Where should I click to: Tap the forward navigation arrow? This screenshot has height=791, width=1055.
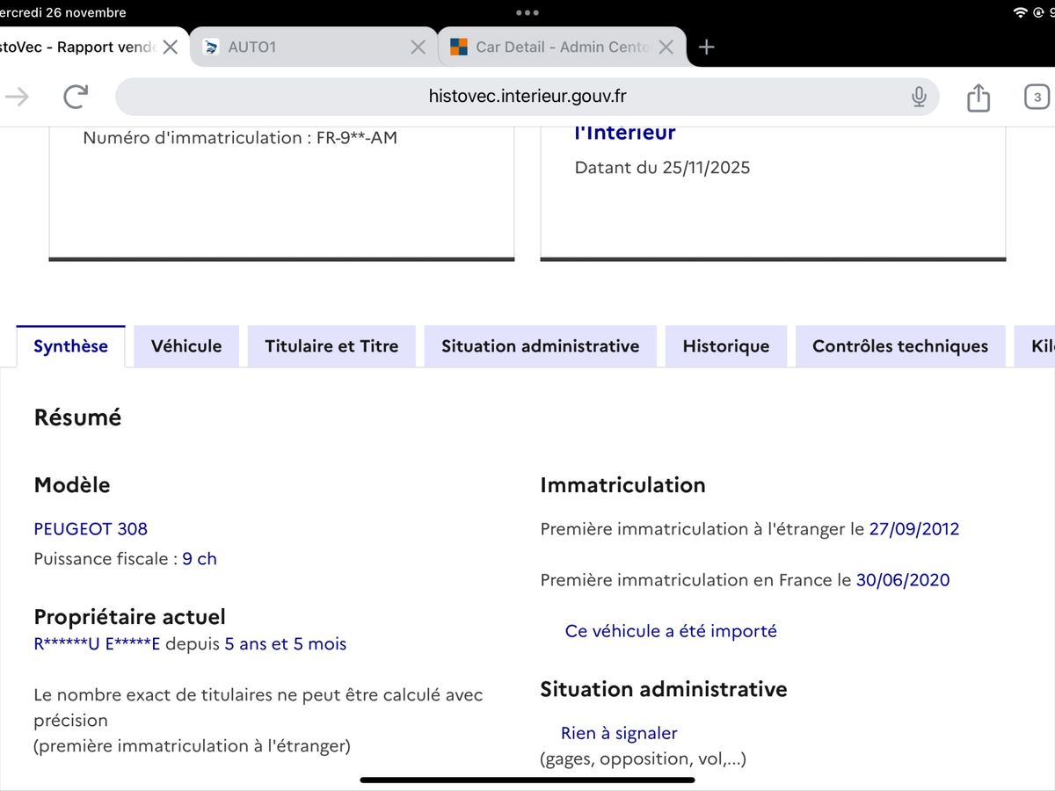point(17,97)
